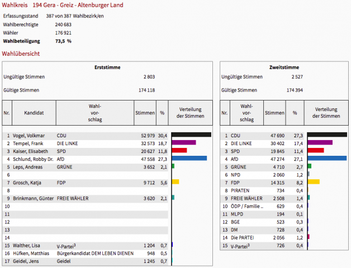Viewport: 351px width, 268px height.
Task: Click the Erststimme Stimmen column header
Action: [145, 113]
